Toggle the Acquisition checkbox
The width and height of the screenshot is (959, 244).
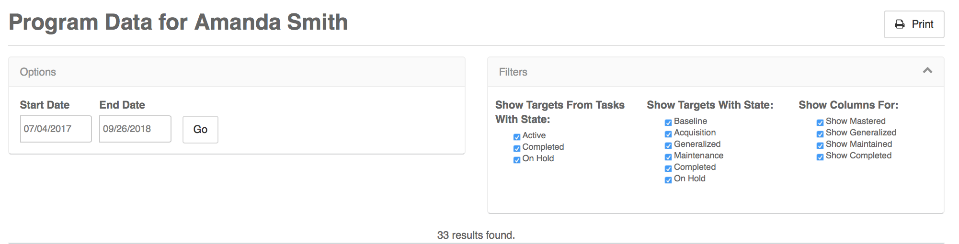click(x=668, y=134)
